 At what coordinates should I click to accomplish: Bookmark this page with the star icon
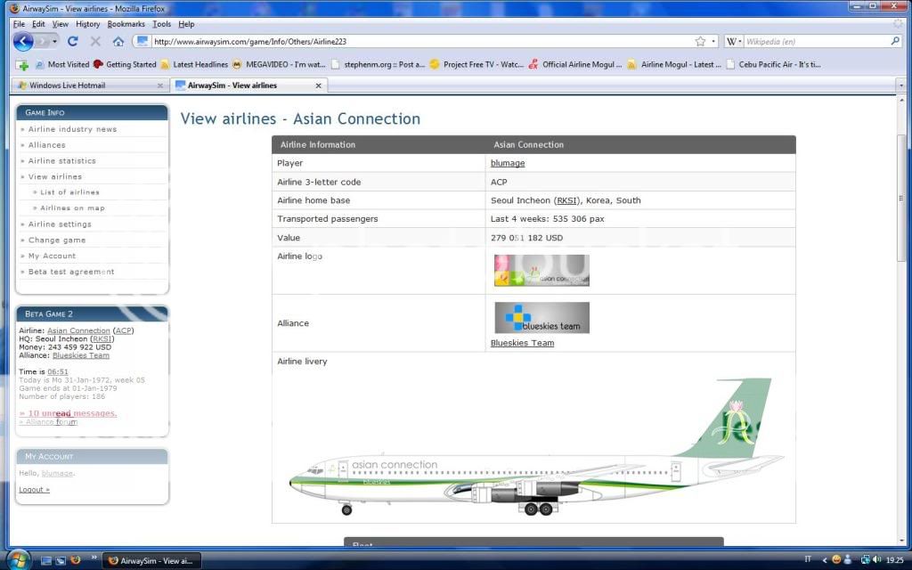[701, 41]
